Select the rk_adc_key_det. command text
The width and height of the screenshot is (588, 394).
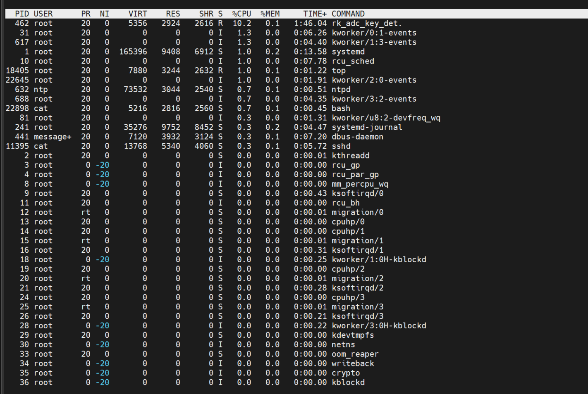[x=367, y=23]
